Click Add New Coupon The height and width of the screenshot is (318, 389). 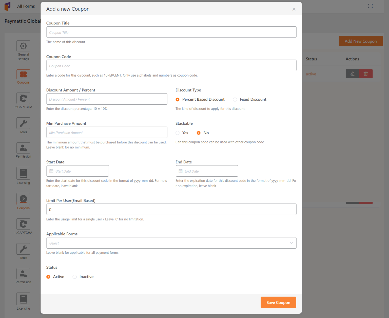[x=360, y=41]
